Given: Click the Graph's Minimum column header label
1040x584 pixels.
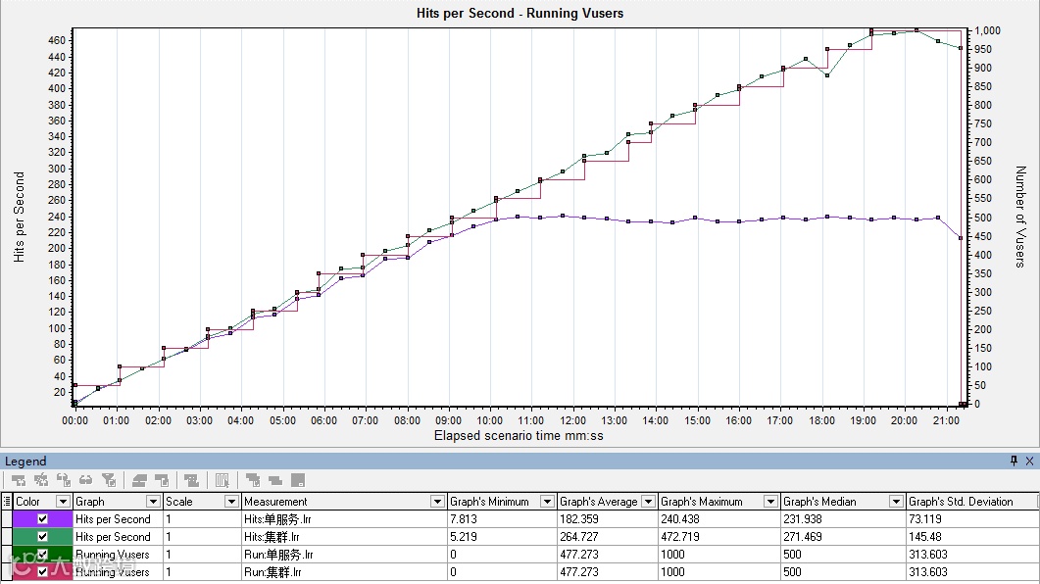Looking at the screenshot, I should (489, 501).
